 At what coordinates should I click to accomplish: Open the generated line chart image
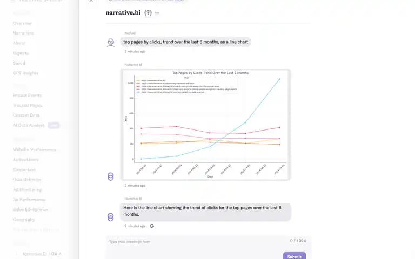coord(205,125)
